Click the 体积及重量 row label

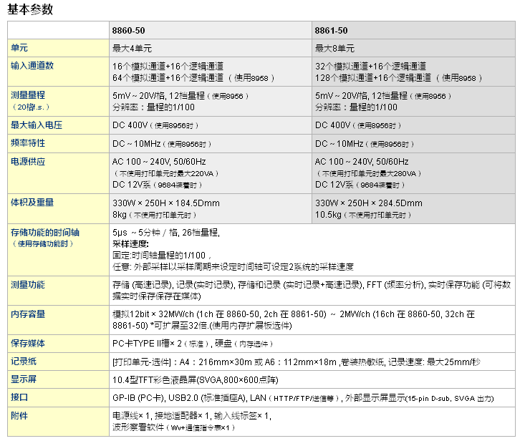[x=32, y=203]
